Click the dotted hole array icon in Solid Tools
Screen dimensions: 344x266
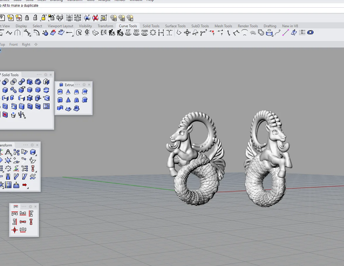pyautogui.click(x=46, y=106)
